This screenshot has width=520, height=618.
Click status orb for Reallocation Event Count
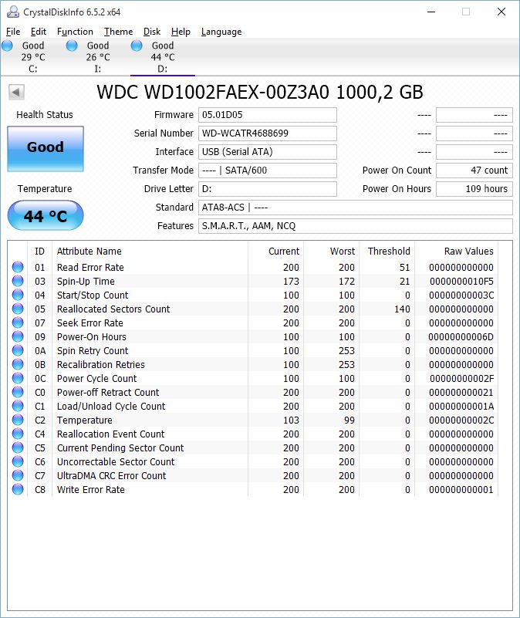tap(18, 434)
